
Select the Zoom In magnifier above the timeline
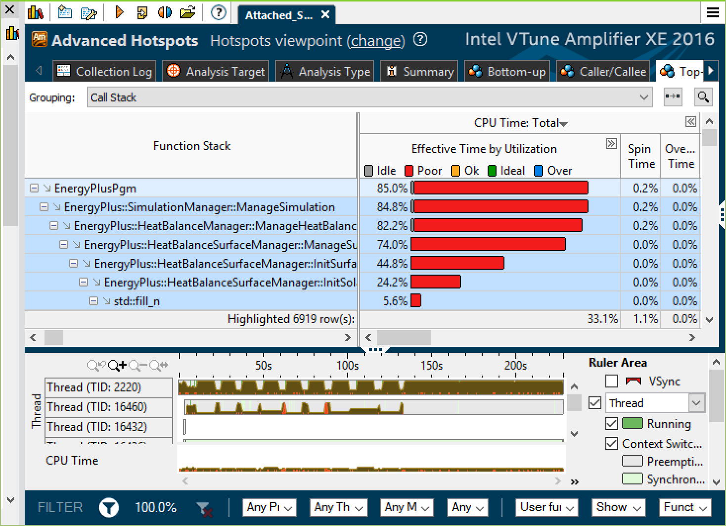[117, 365]
